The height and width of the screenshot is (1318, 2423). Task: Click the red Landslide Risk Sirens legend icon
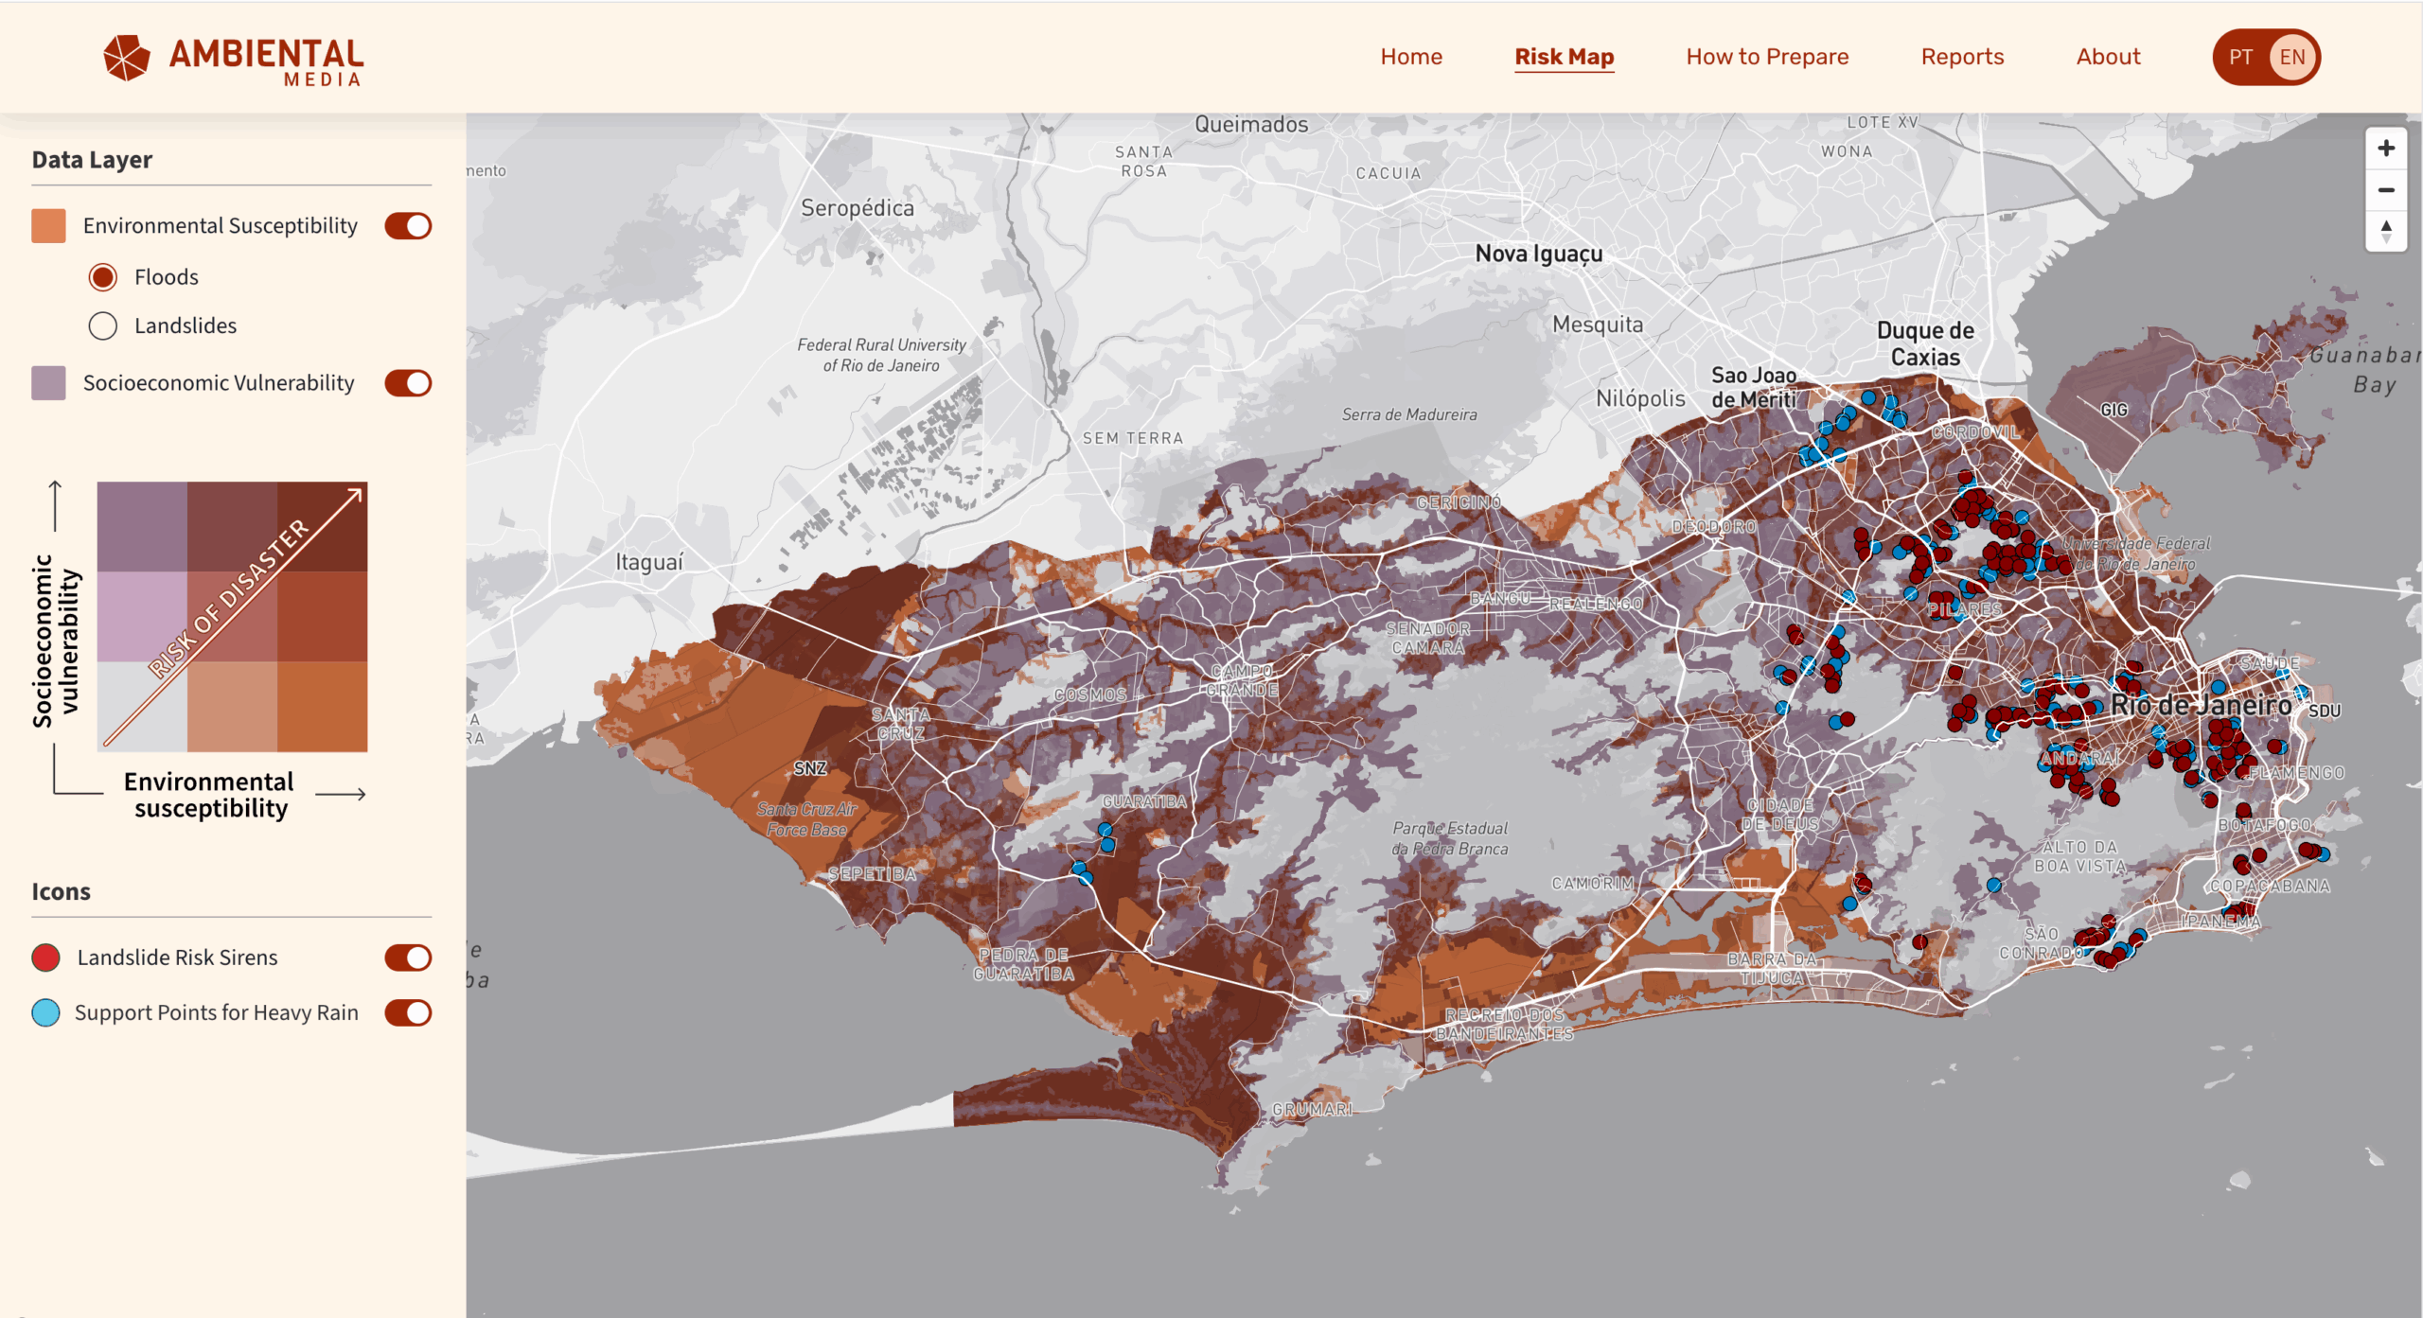click(45, 958)
